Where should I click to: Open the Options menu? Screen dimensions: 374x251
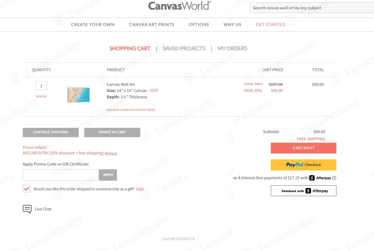point(199,25)
